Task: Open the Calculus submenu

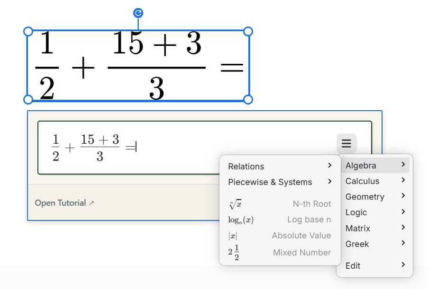Action: click(x=374, y=181)
